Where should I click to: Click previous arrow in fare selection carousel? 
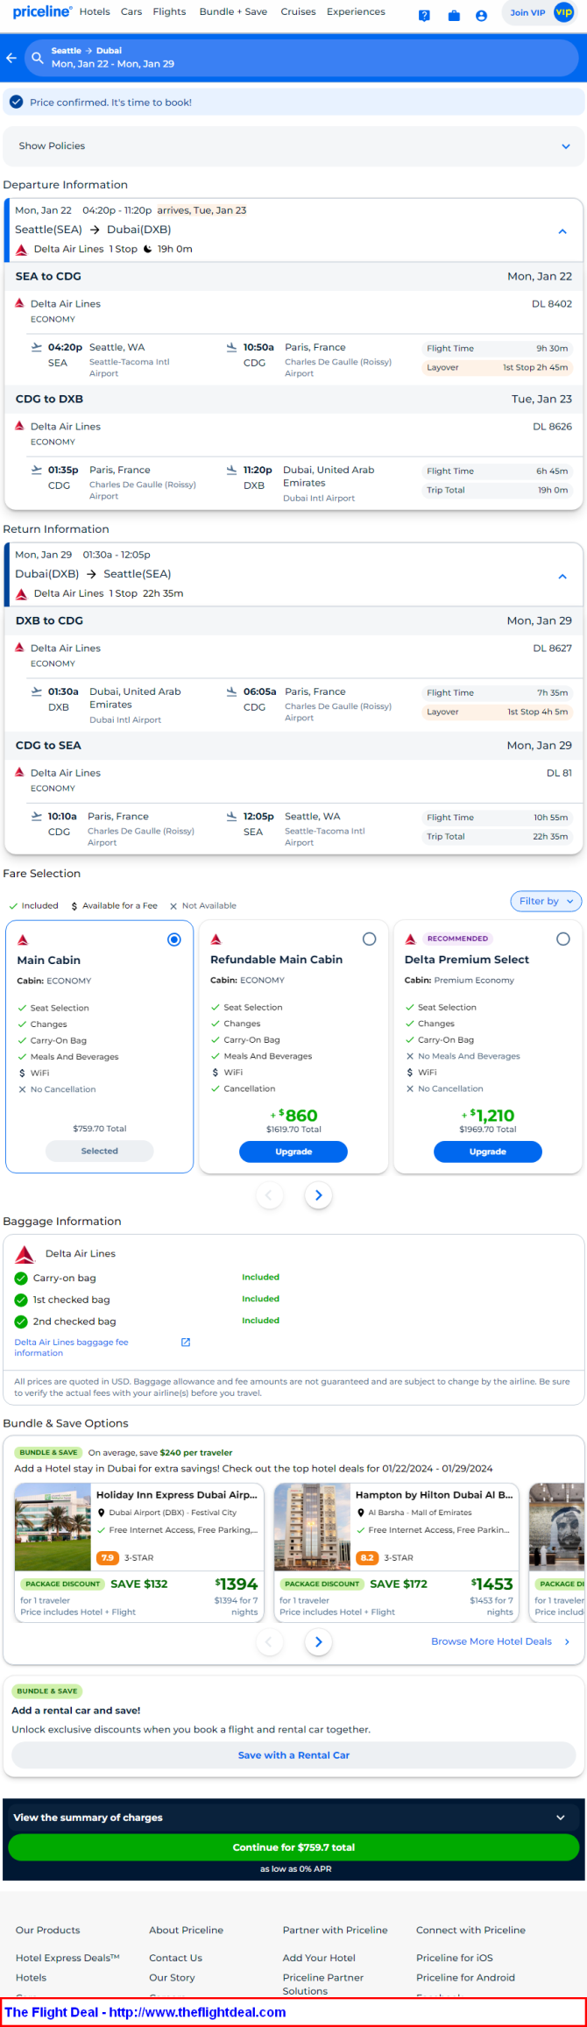(269, 1195)
